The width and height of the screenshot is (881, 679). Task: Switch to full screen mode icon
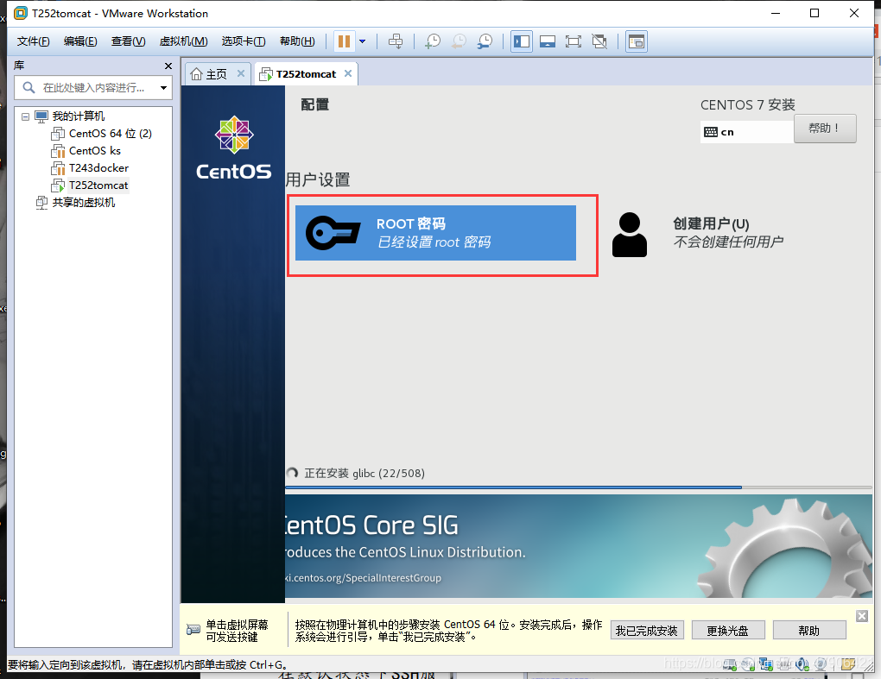pyautogui.click(x=574, y=41)
